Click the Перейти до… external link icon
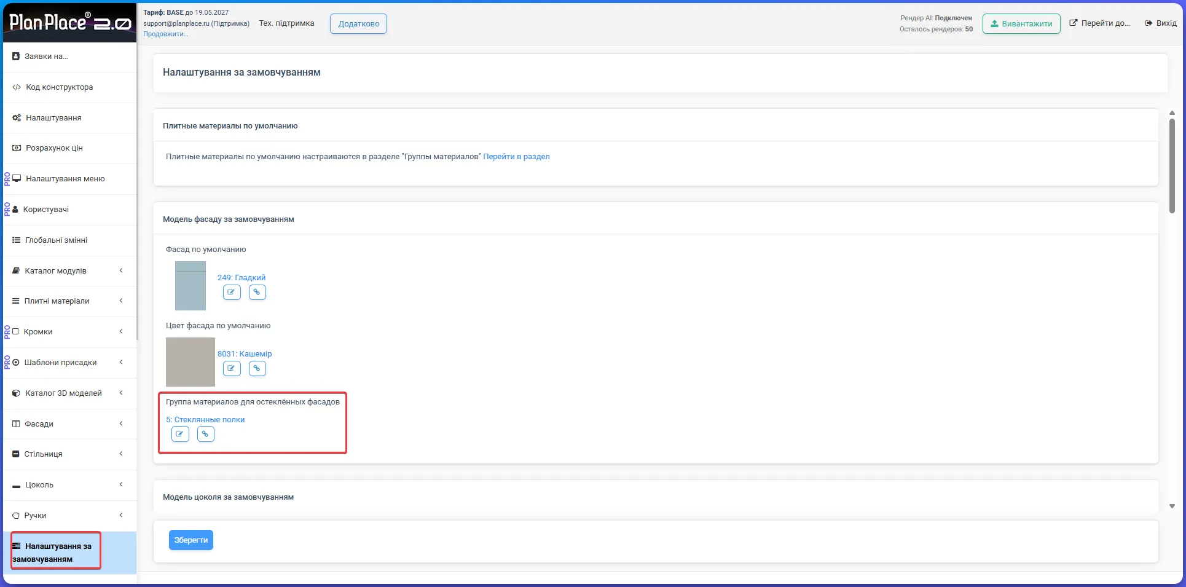The image size is (1186, 587). (1074, 23)
